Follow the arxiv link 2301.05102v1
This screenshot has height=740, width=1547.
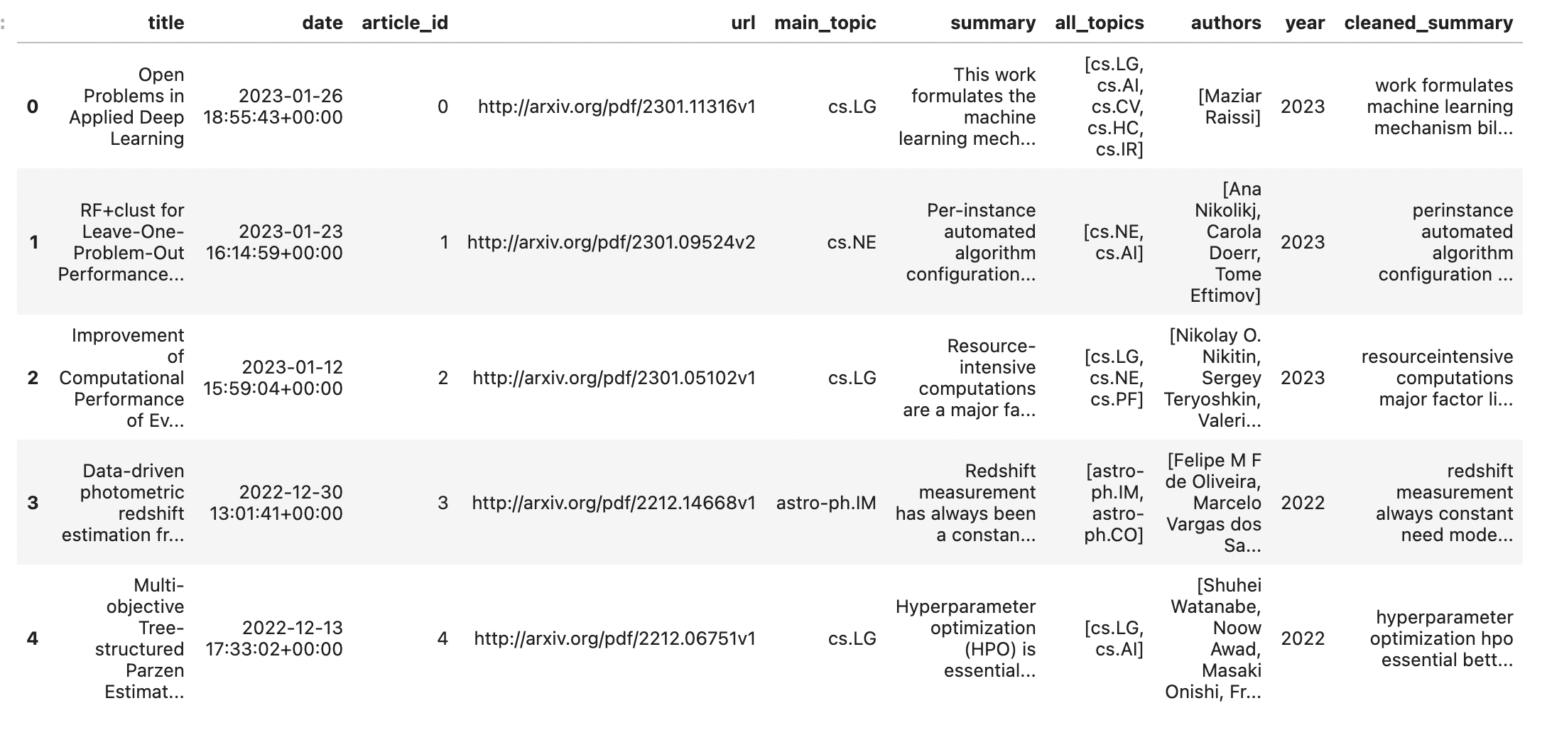614,378
